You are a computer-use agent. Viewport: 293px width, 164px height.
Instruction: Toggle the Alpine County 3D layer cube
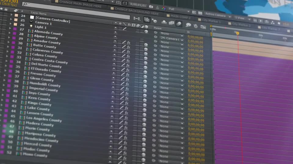coord(146,49)
